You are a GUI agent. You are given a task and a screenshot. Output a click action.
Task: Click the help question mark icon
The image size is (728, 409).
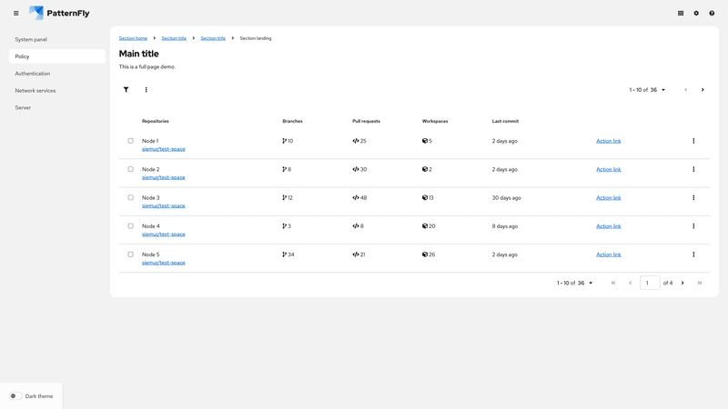(x=712, y=14)
